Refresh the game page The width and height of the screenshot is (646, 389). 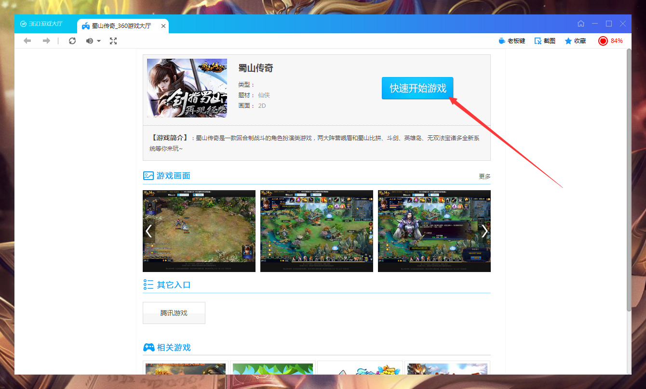tap(72, 41)
